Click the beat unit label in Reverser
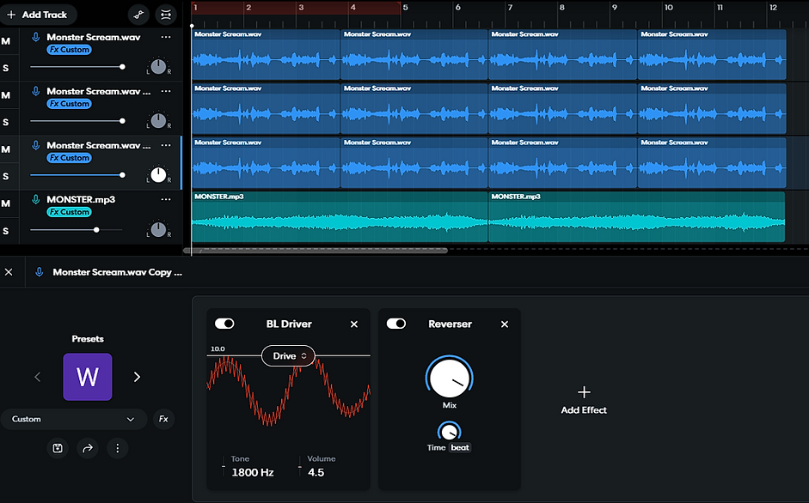The height and width of the screenshot is (503, 809). 460,447
